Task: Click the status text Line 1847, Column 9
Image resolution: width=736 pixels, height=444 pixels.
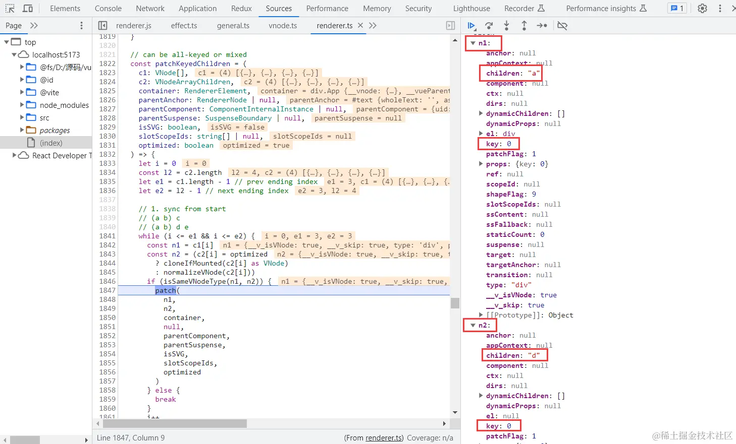Action: (131, 438)
